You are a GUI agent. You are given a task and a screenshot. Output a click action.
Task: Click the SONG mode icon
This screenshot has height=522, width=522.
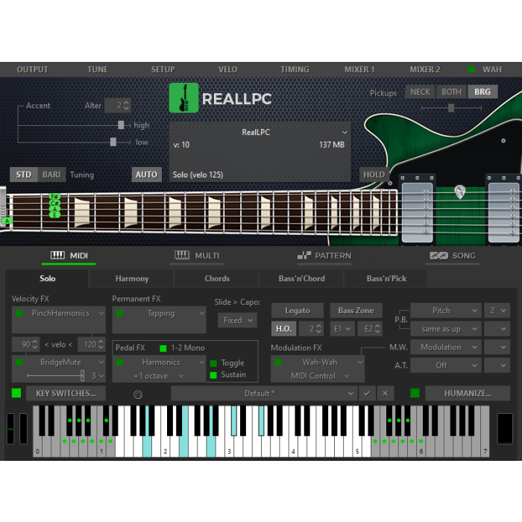tap(438, 255)
